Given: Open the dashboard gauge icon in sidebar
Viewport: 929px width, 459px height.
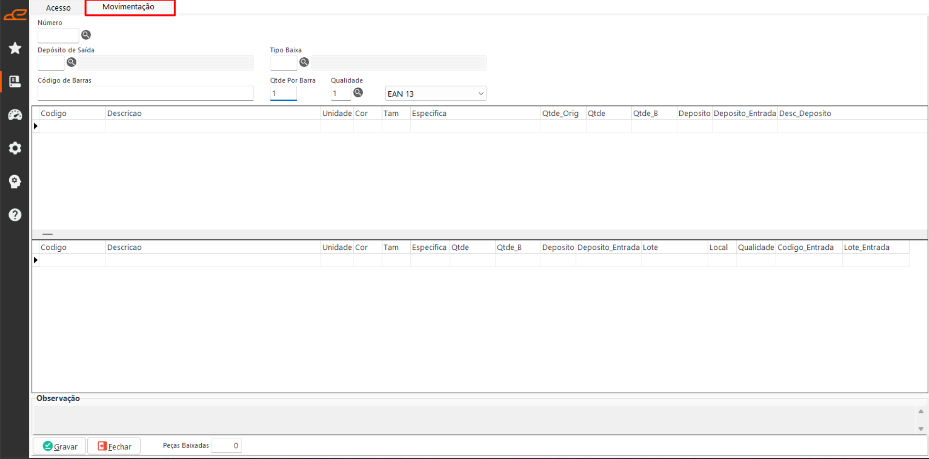Looking at the screenshot, I should pyautogui.click(x=15, y=115).
